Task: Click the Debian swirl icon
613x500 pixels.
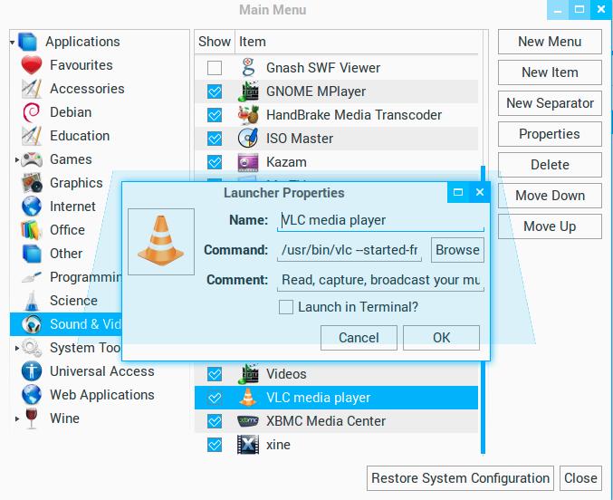Action: (x=32, y=112)
